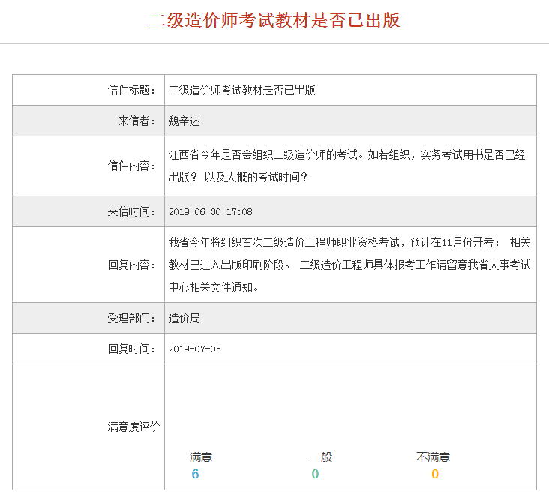Click the 回复内容 row label
Screen dimensions: 549x497
pyautogui.click(x=132, y=265)
